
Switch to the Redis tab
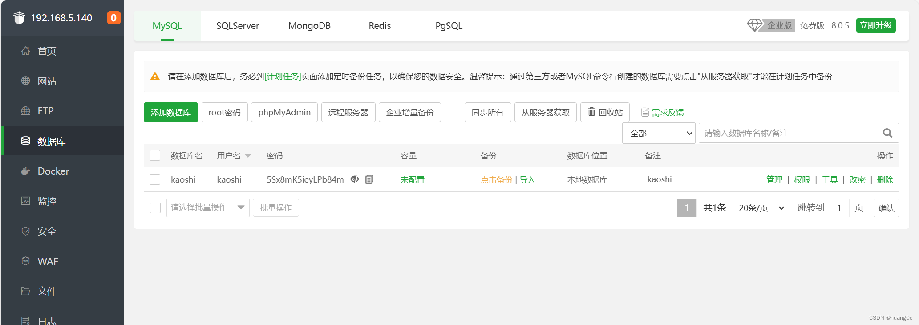pos(380,26)
